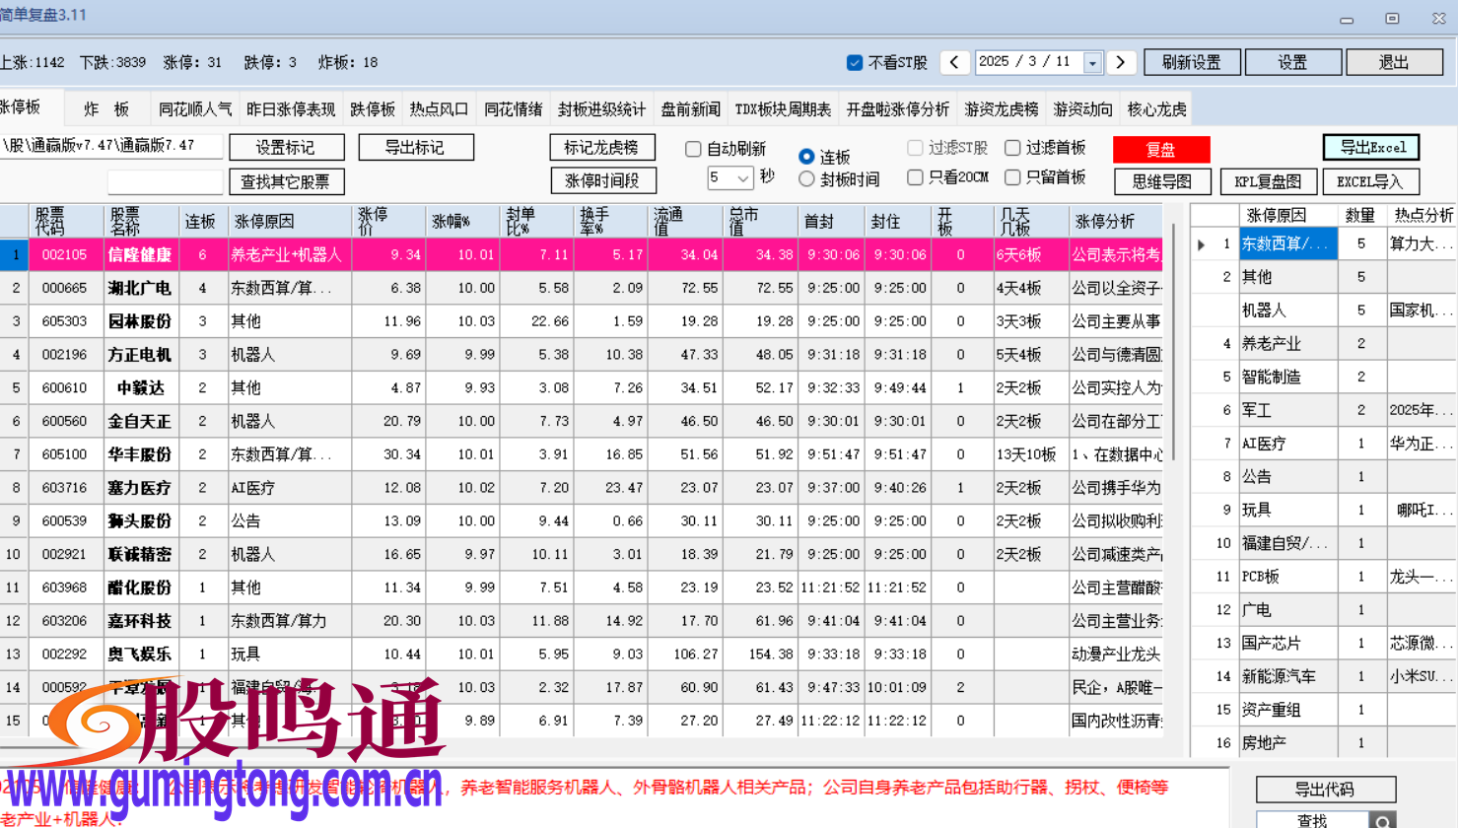Check the 只留首板 checkbox
1458x828 pixels.
[1012, 177]
